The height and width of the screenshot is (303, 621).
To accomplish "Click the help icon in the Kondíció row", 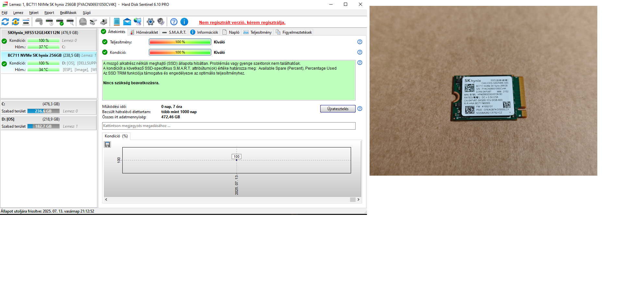I will [360, 52].
